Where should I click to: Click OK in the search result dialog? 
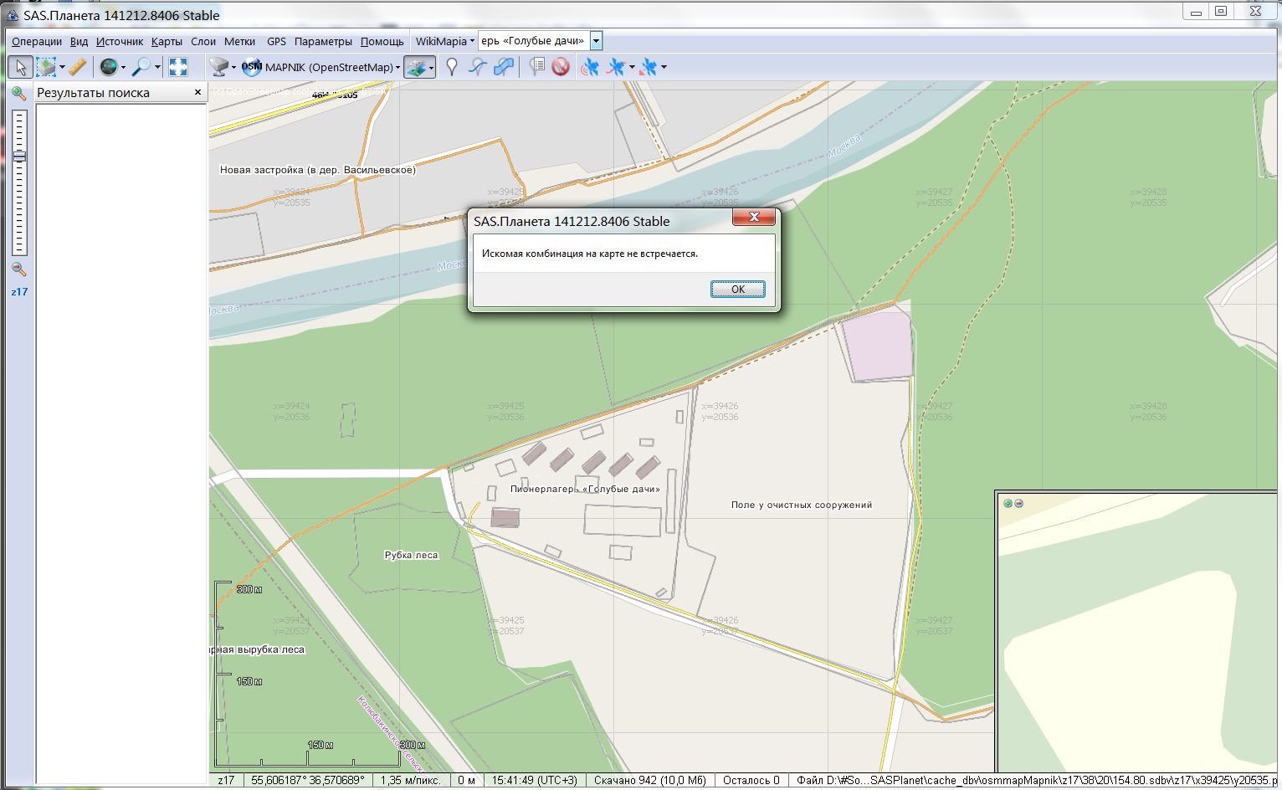(737, 290)
